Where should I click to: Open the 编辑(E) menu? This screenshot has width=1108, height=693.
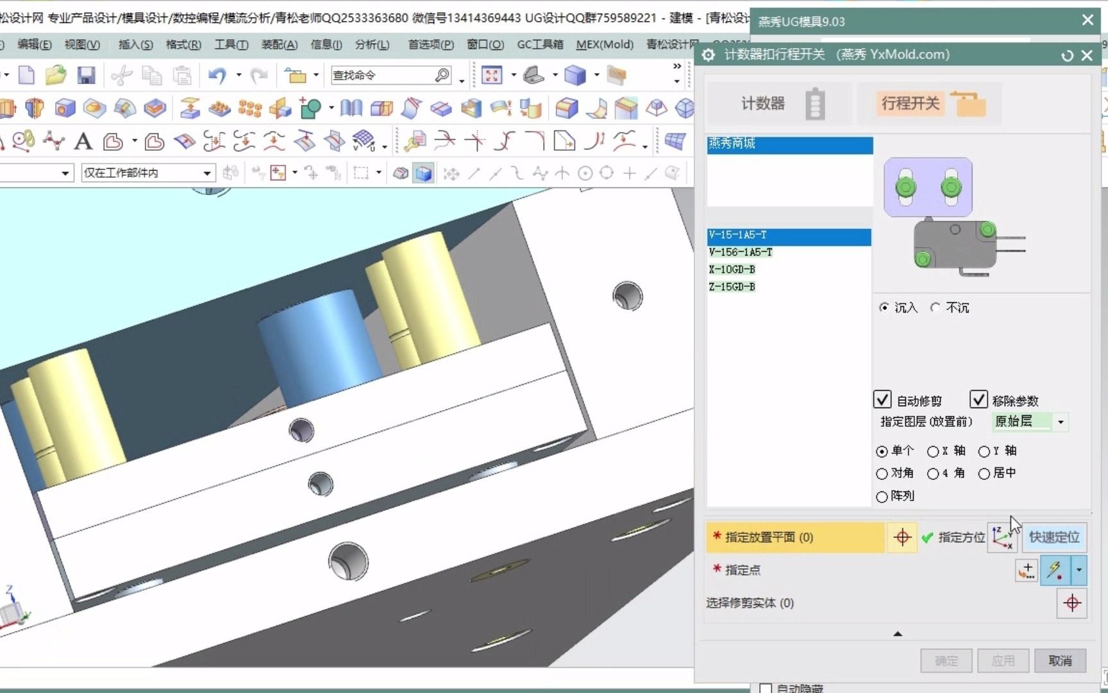click(x=34, y=44)
